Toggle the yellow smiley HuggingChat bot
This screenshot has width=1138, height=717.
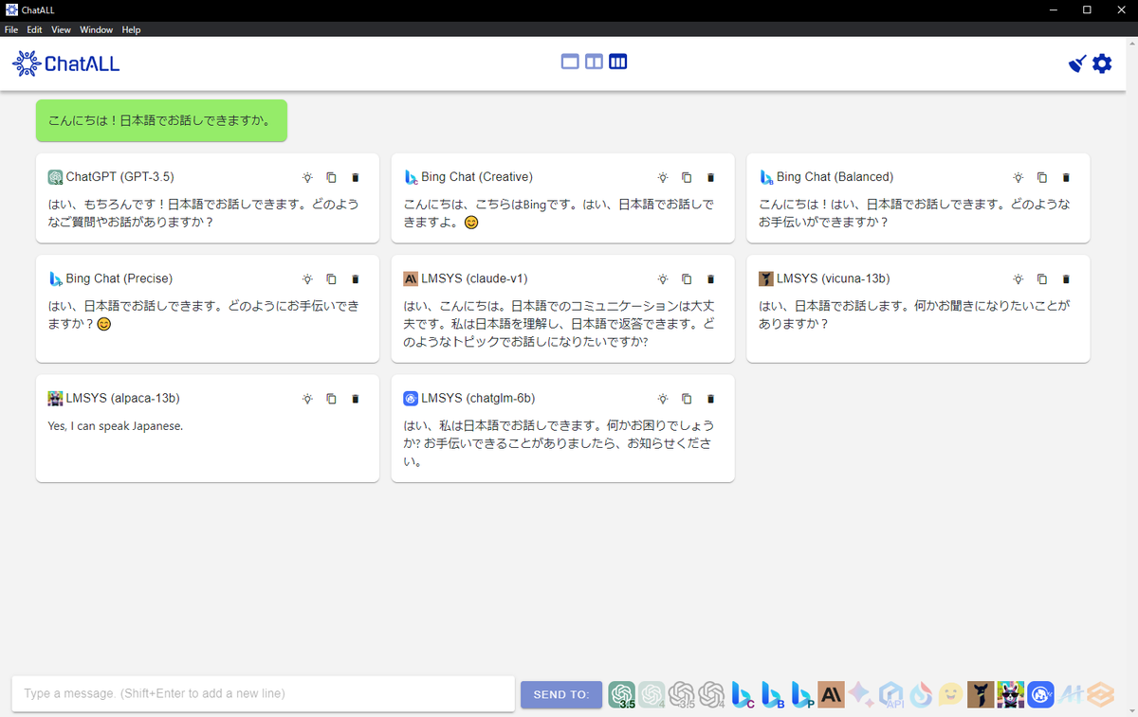coord(950,694)
